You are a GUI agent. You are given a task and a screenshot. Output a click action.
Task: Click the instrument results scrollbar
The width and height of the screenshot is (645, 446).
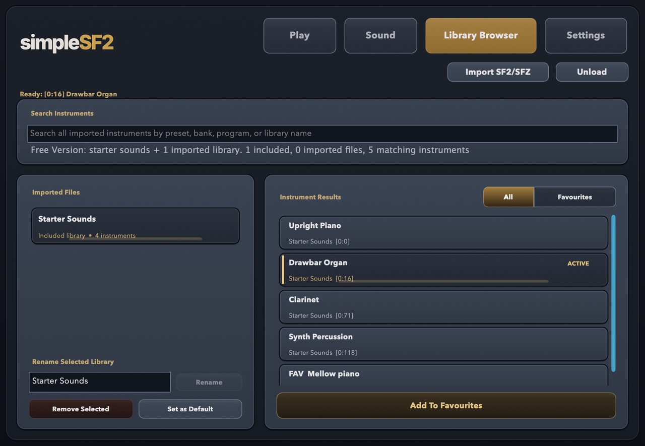[x=613, y=293]
